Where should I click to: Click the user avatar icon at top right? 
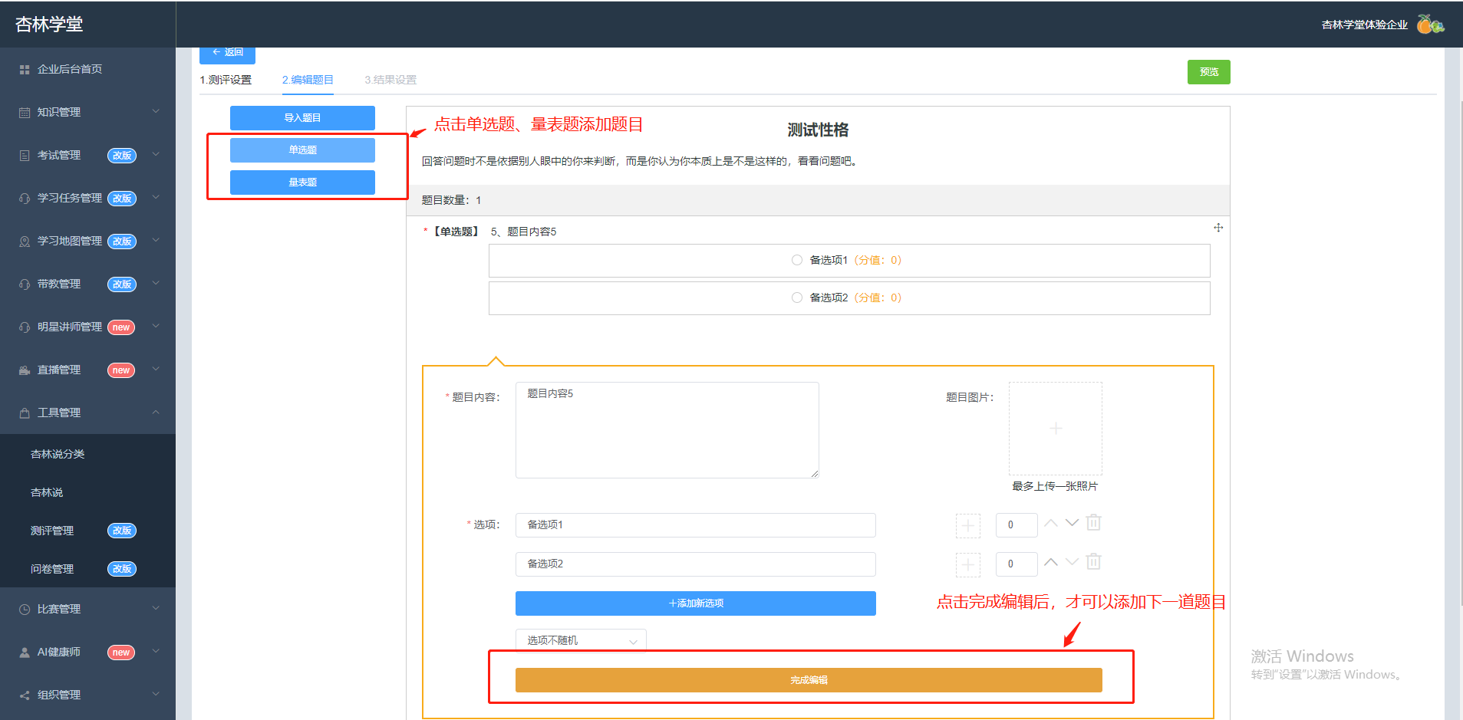click(x=1430, y=25)
